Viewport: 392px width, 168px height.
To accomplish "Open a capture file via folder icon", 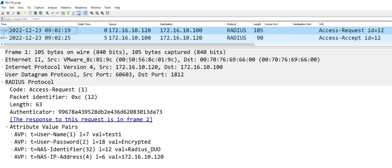I will 24,13.
